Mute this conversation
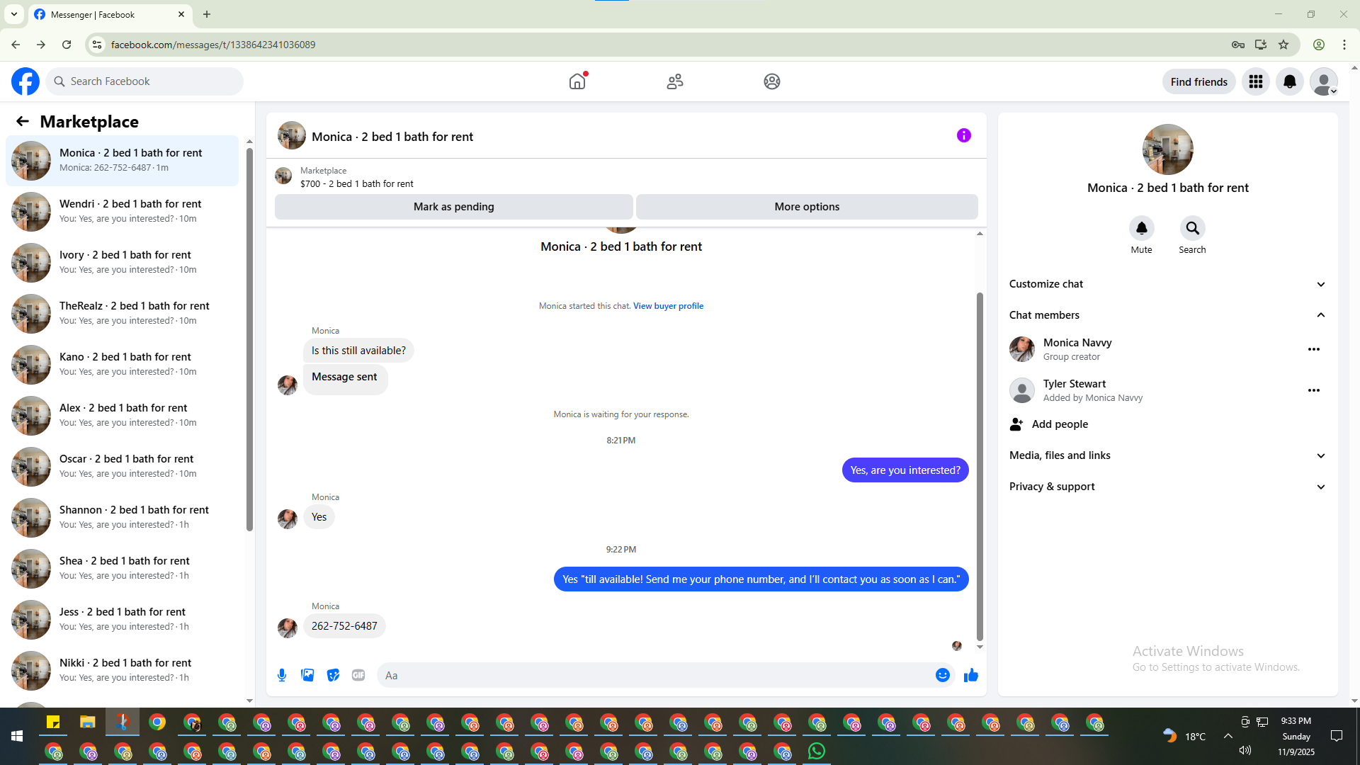 pyautogui.click(x=1142, y=228)
